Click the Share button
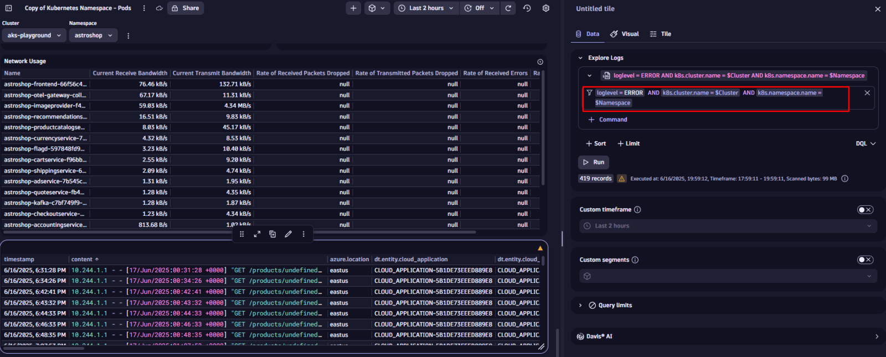This screenshot has width=886, height=357. coord(186,8)
